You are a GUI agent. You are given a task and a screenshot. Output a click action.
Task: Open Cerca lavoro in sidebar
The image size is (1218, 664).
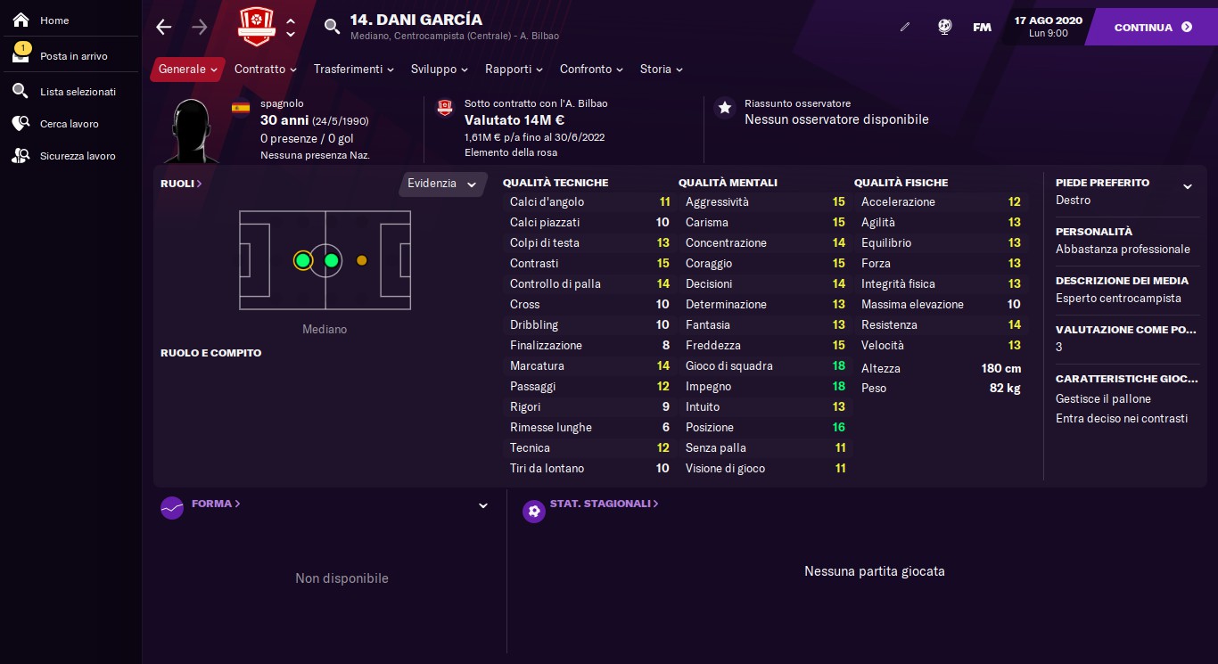click(69, 124)
